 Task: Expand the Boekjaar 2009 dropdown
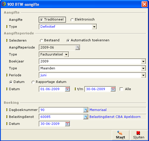click(x=143, y=61)
